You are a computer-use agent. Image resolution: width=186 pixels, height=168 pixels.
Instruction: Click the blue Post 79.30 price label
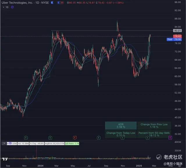174,39
